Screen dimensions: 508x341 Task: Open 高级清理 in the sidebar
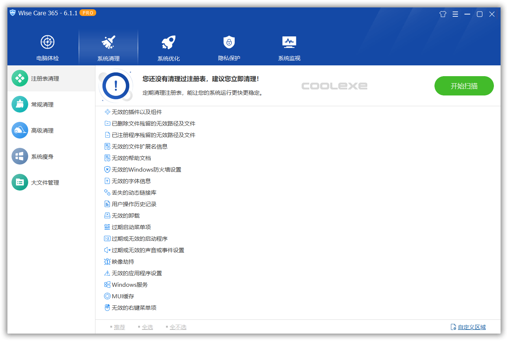[51, 130]
